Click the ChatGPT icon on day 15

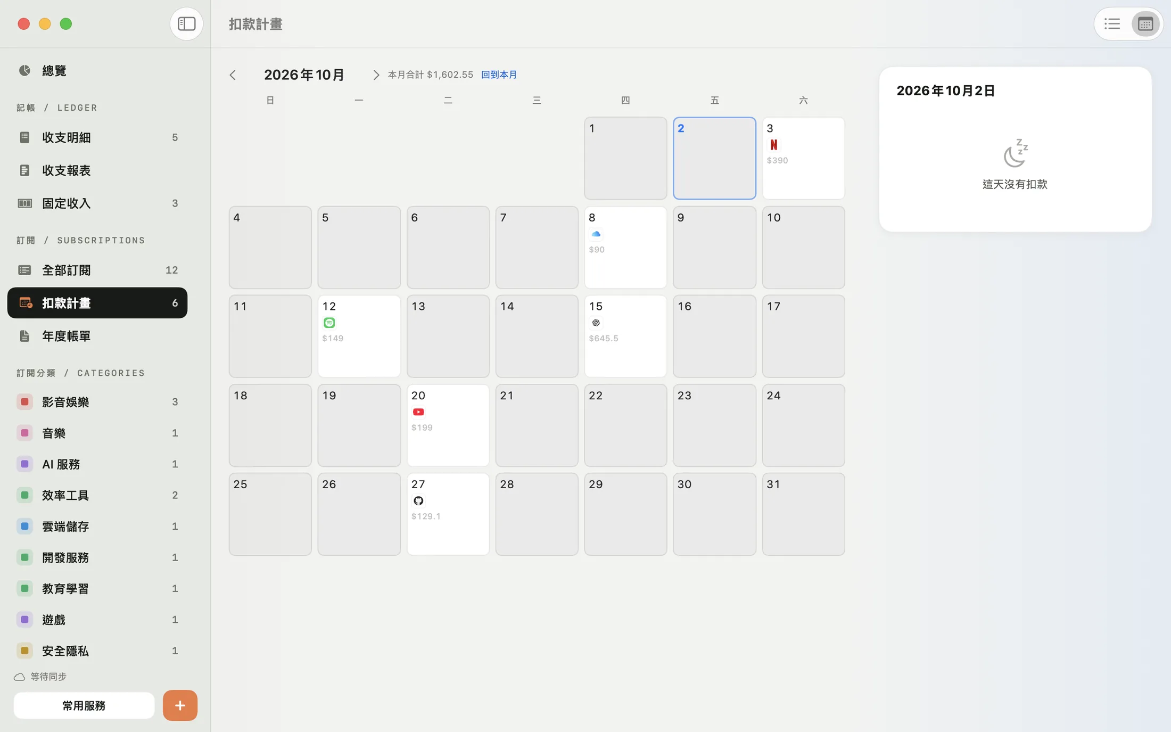pos(596,323)
